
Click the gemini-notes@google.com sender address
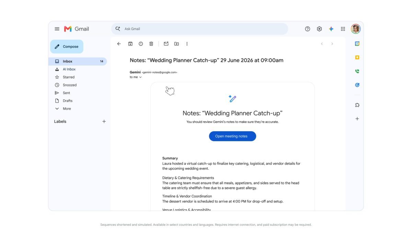coord(160,73)
